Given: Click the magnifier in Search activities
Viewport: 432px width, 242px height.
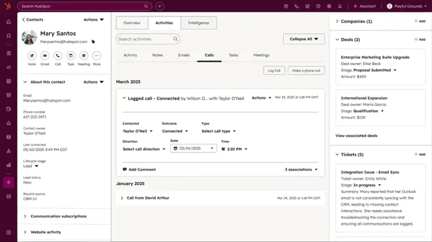Looking at the screenshot, I should (175, 39).
